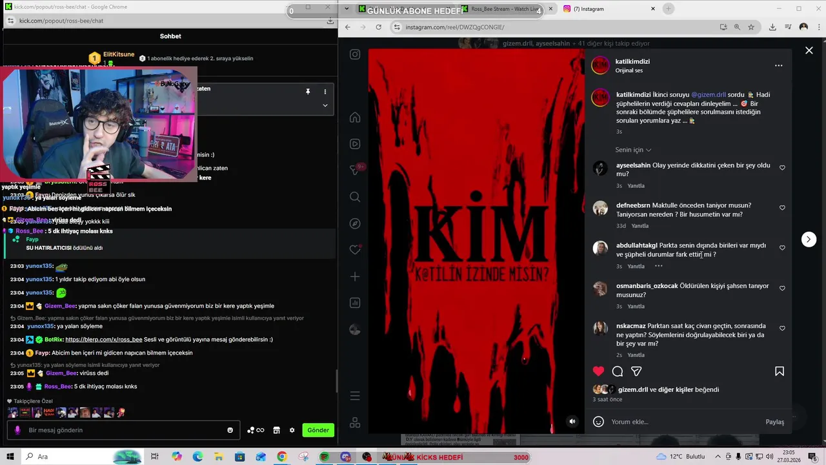This screenshot has width=826, height=465.
Task: Click the Bir mesaj gönderin input field
Action: pos(123,430)
